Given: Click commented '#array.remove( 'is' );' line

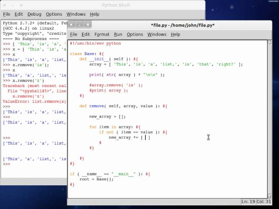Looking at the screenshot, I should click(116, 85).
